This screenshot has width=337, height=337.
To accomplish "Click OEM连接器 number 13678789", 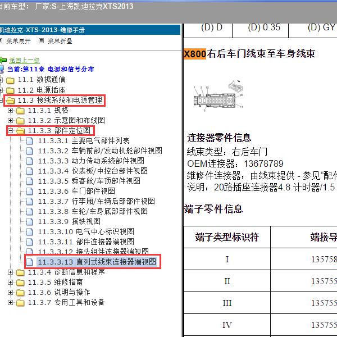I will tap(263, 164).
